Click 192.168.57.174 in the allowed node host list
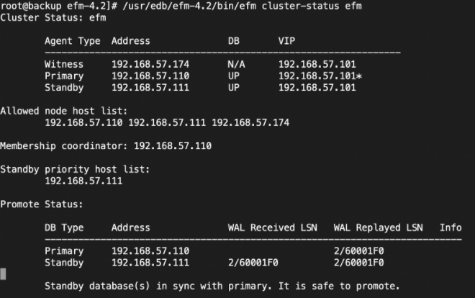Image resolution: width=475 pixels, height=298 pixels. point(250,122)
